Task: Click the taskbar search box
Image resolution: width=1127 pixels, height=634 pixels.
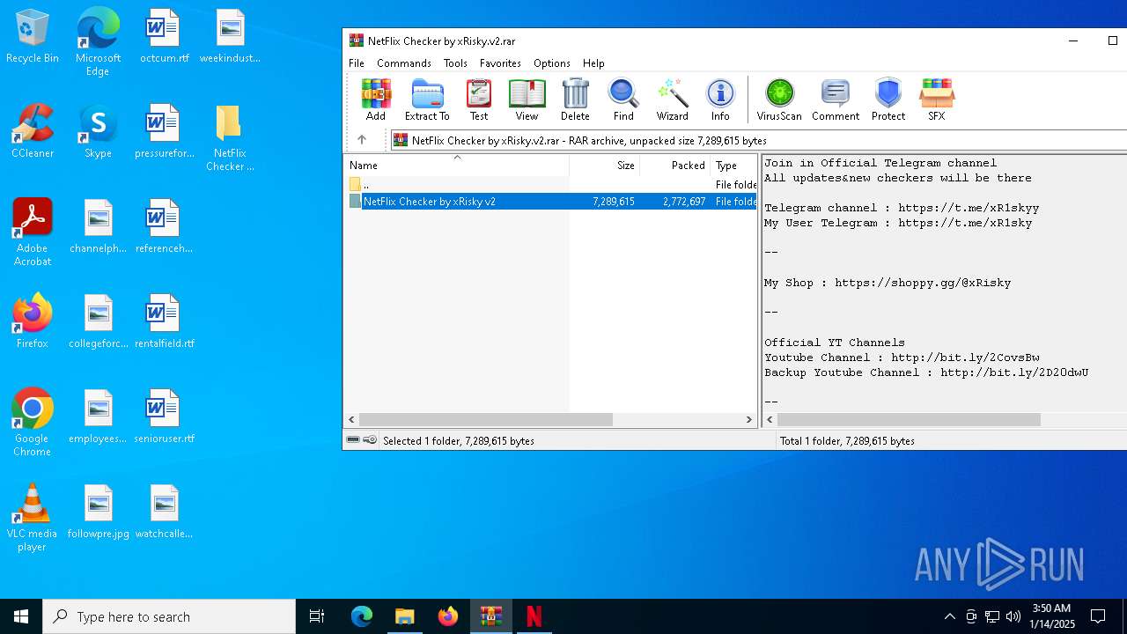Action: (x=169, y=616)
